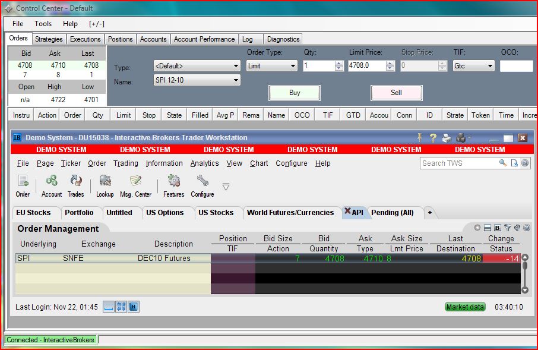This screenshot has width=538, height=350.
Task: Open the Trades toolbar icon in TWS
Action: (x=75, y=185)
